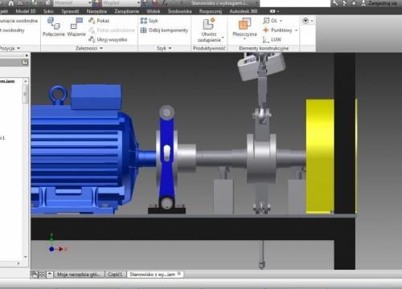Expand the Zależności panel dropdown

coord(101,48)
